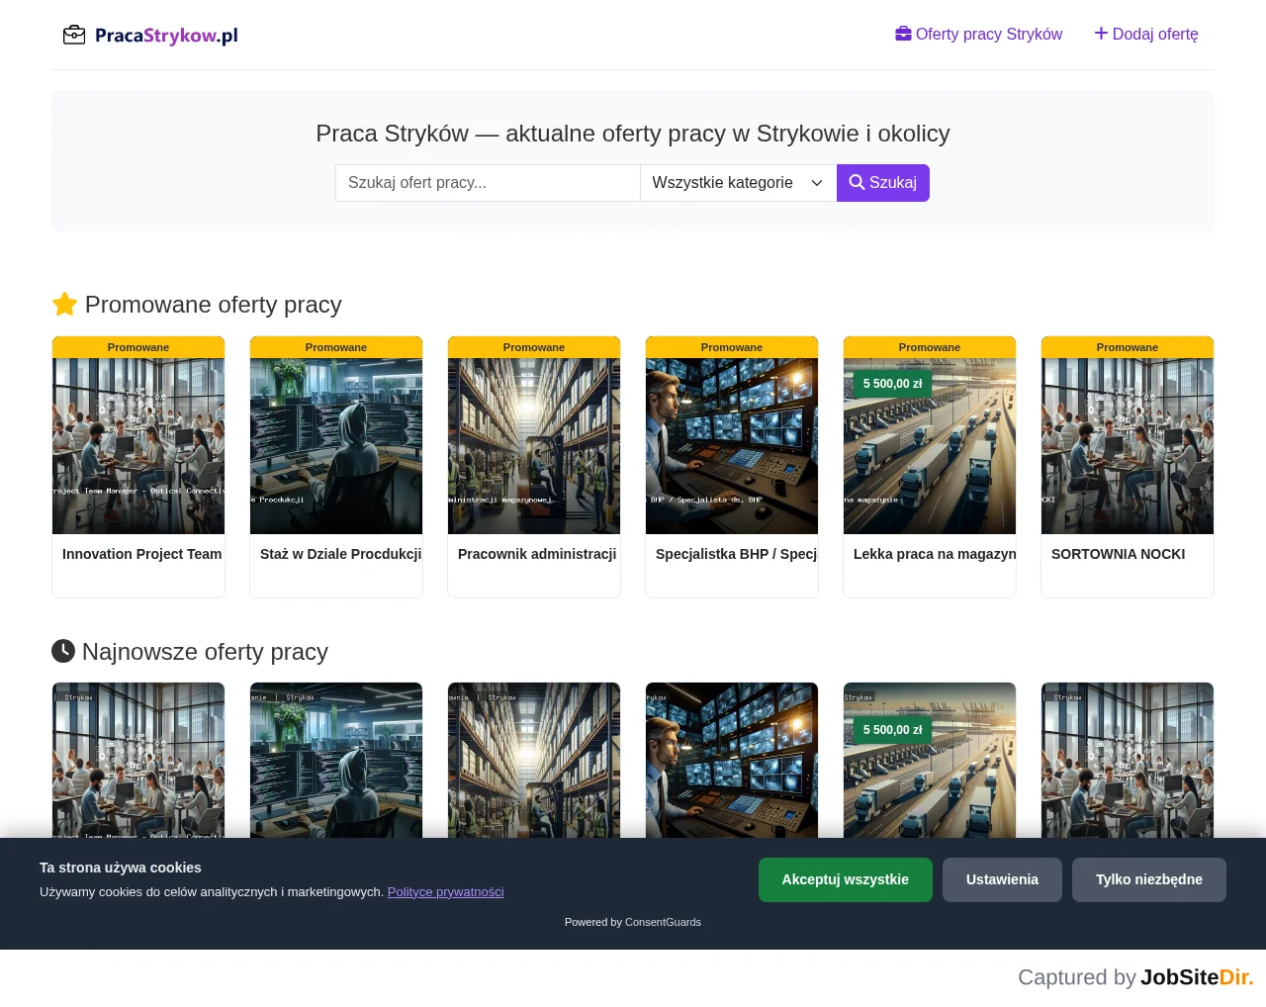Open the Polityce prywatności link
Screen dimensions: 1266x1007
pyautogui.click(x=445, y=892)
